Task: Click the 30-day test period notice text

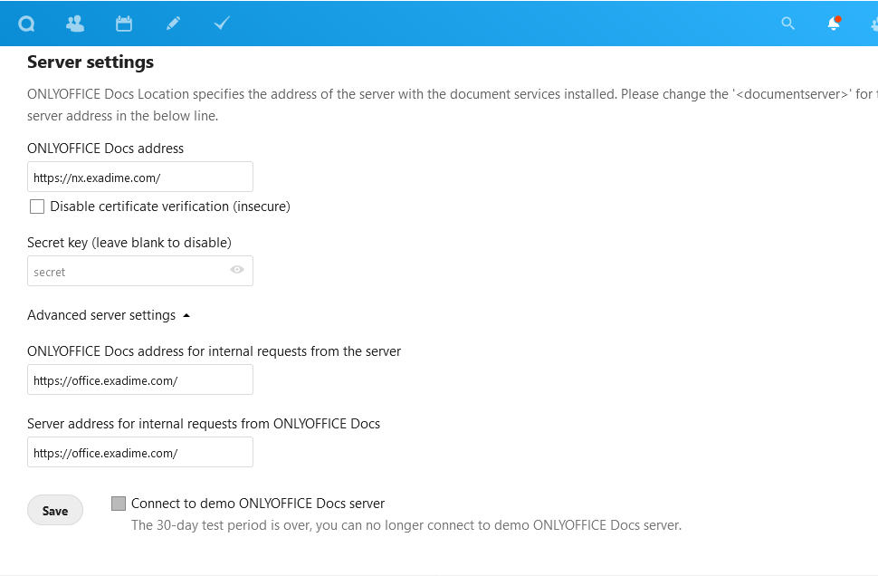Action: tap(406, 525)
